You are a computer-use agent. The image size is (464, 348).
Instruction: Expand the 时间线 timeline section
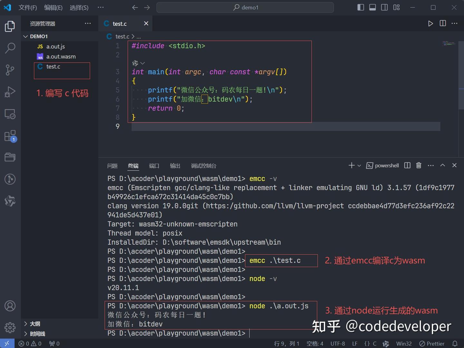click(x=60, y=334)
